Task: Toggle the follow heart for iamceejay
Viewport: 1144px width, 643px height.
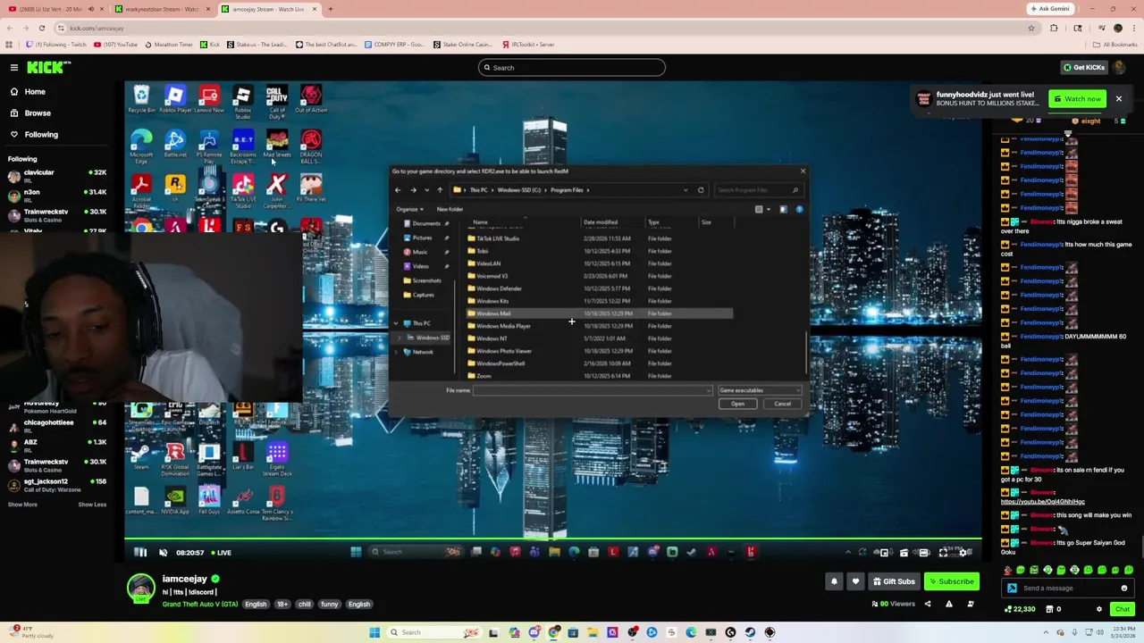Action: pos(855,581)
